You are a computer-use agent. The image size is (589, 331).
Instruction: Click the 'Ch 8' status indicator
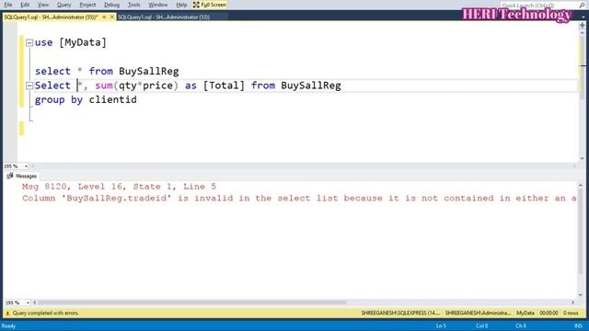[521, 326]
